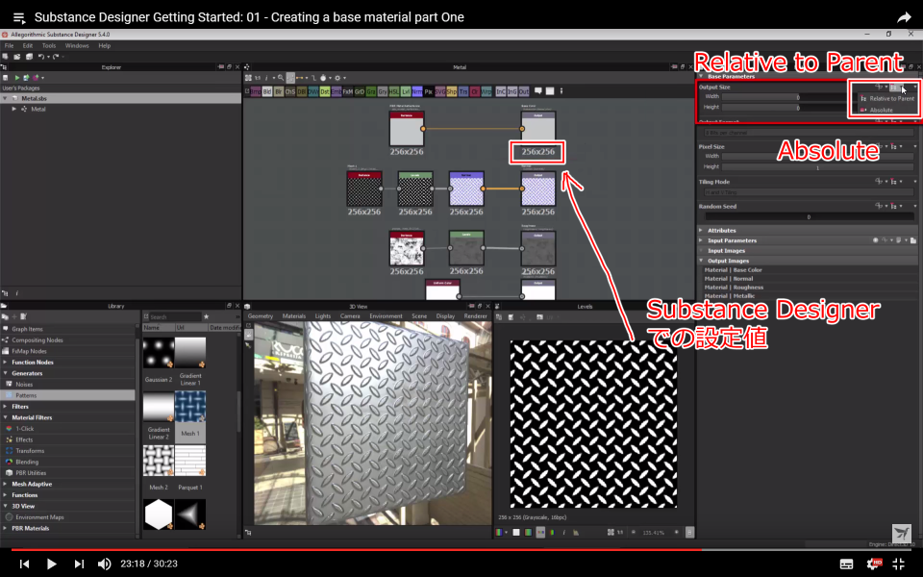Open the Help menu
This screenshot has height=577, width=923.
104,45
